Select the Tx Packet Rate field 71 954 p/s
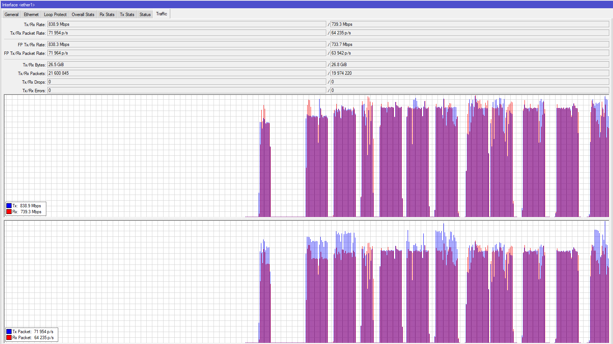The width and height of the screenshot is (613, 344). 187,33
